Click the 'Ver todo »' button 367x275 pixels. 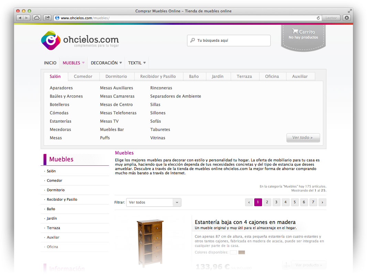(x=303, y=137)
